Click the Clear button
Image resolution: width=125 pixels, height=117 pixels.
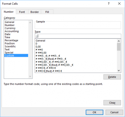click(x=112, y=103)
